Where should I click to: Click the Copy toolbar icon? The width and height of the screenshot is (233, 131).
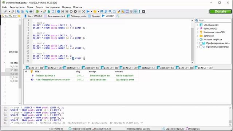click(18, 11)
